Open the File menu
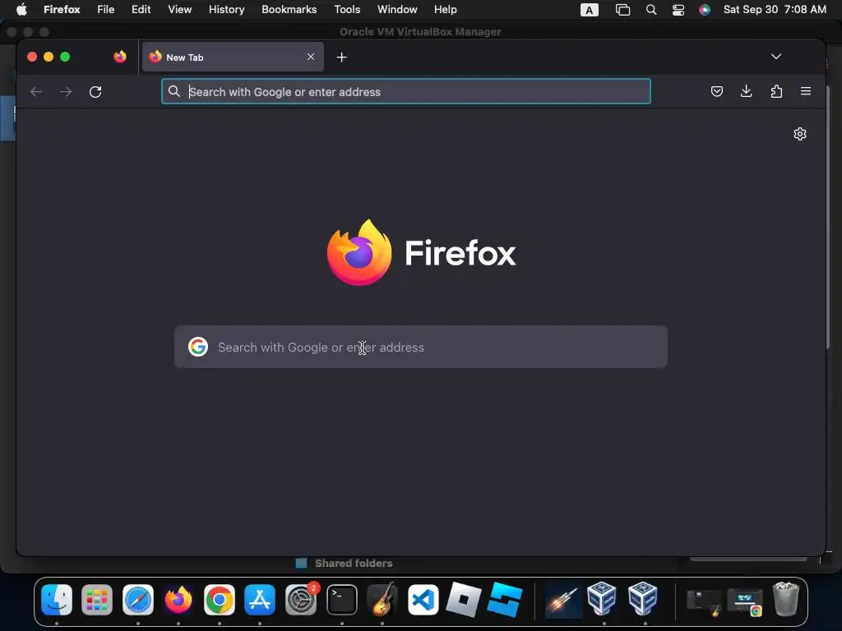 pos(106,10)
